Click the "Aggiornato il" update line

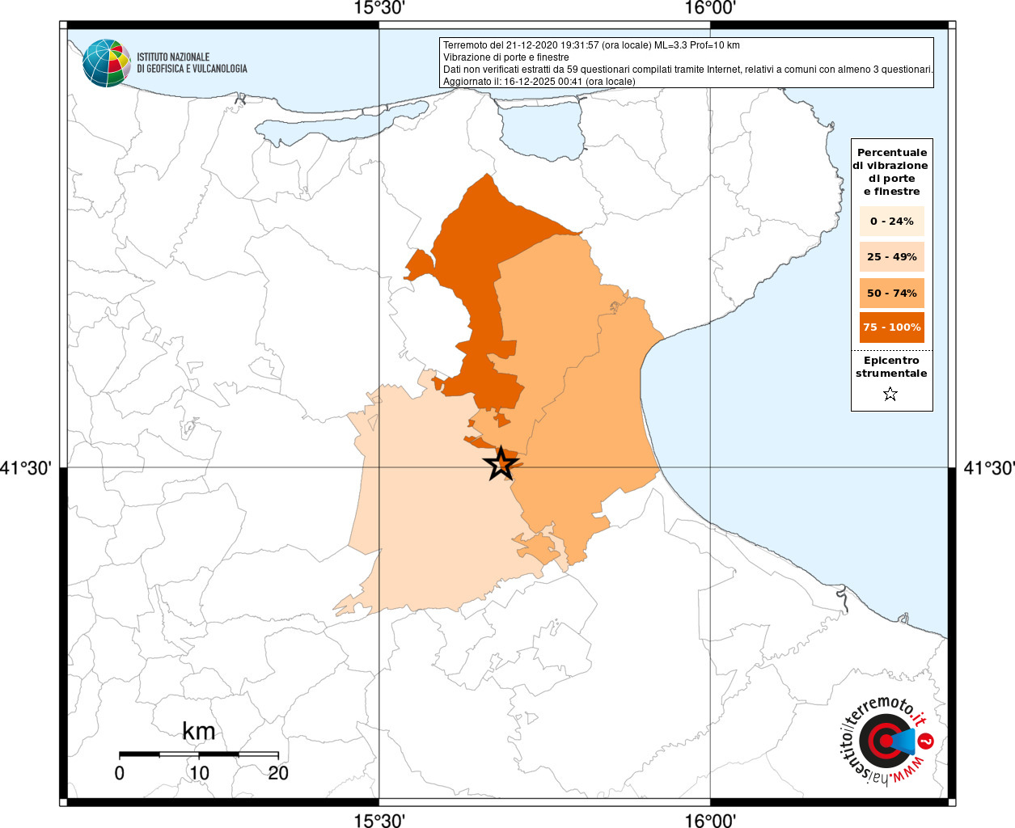[539, 82]
